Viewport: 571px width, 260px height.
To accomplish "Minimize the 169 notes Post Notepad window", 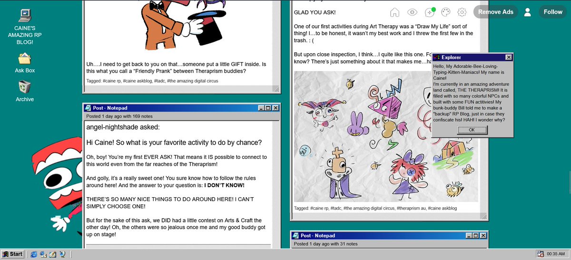I will click(262, 108).
